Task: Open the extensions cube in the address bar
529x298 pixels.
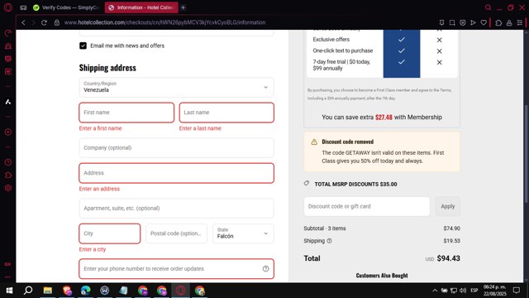Action: (x=498, y=22)
